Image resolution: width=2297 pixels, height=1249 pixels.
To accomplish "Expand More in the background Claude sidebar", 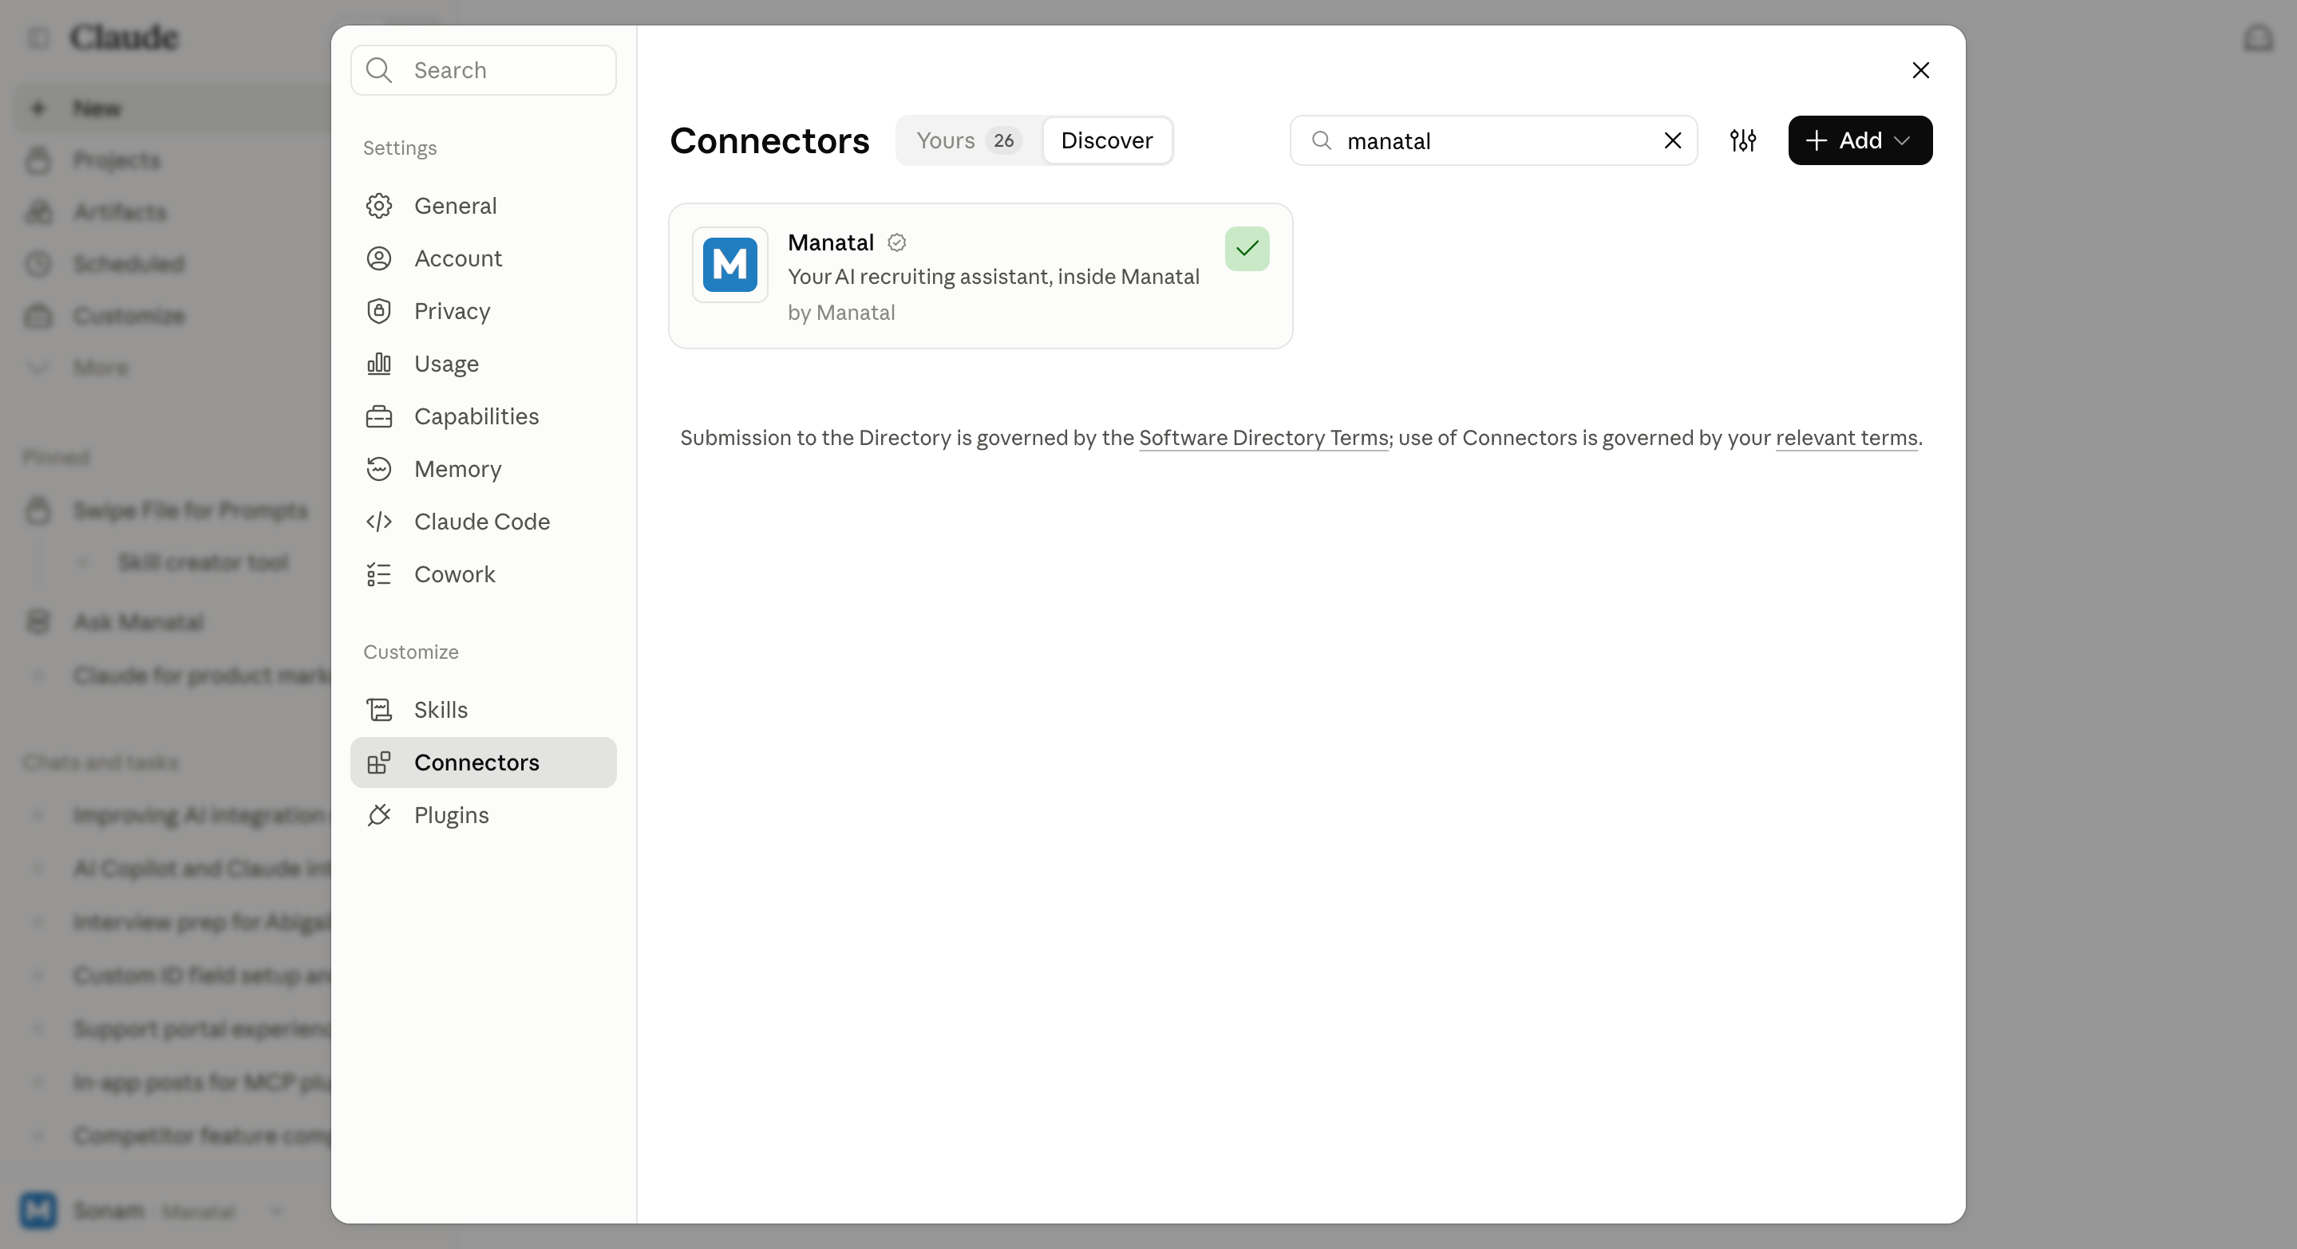I will tap(101, 368).
